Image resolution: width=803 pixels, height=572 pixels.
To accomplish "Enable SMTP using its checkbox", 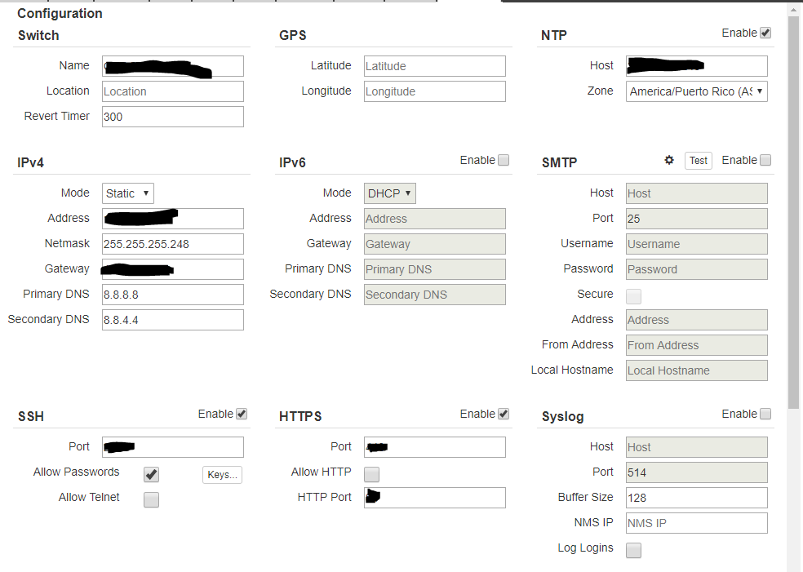I will (x=765, y=161).
